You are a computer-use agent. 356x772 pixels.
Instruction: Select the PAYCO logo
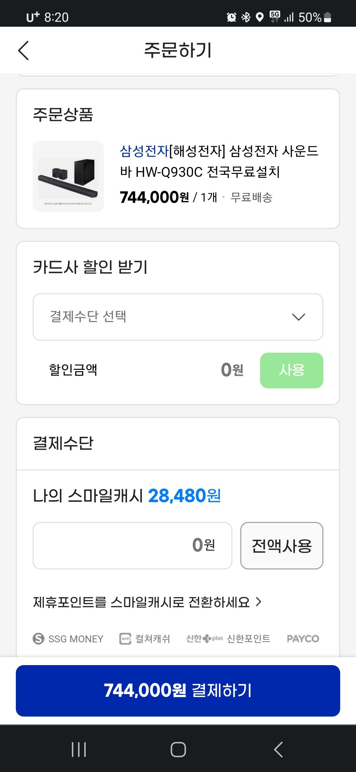pos(303,639)
